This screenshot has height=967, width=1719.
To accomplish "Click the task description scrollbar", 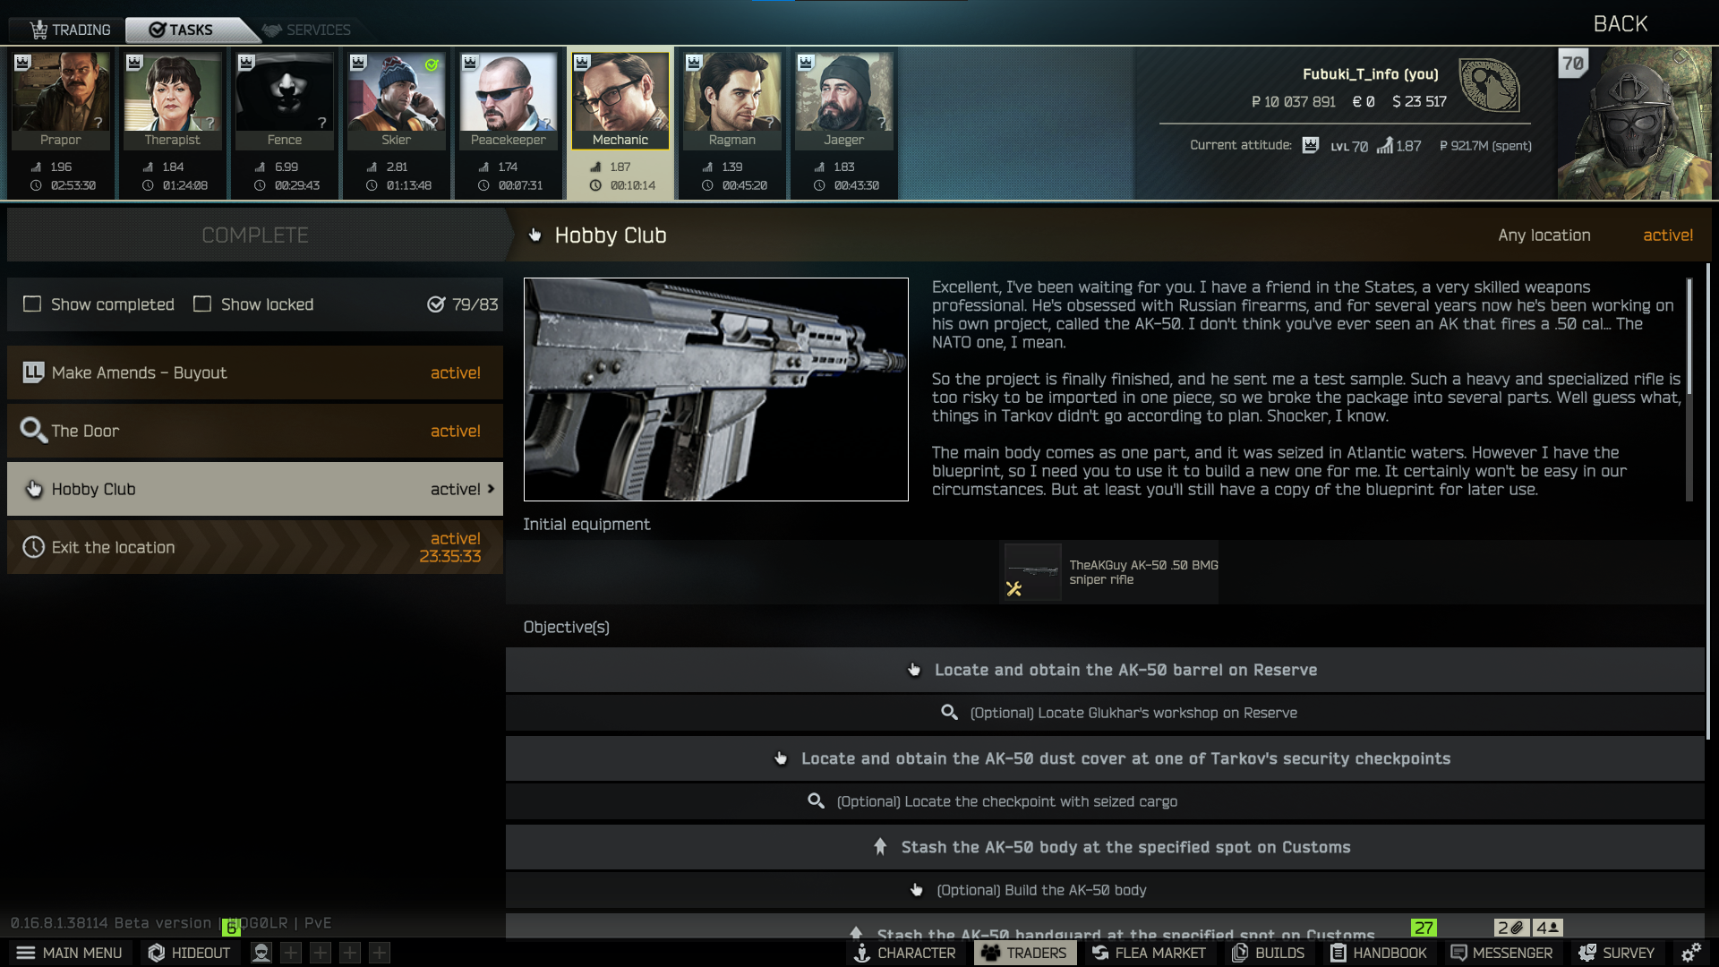I will [1689, 337].
